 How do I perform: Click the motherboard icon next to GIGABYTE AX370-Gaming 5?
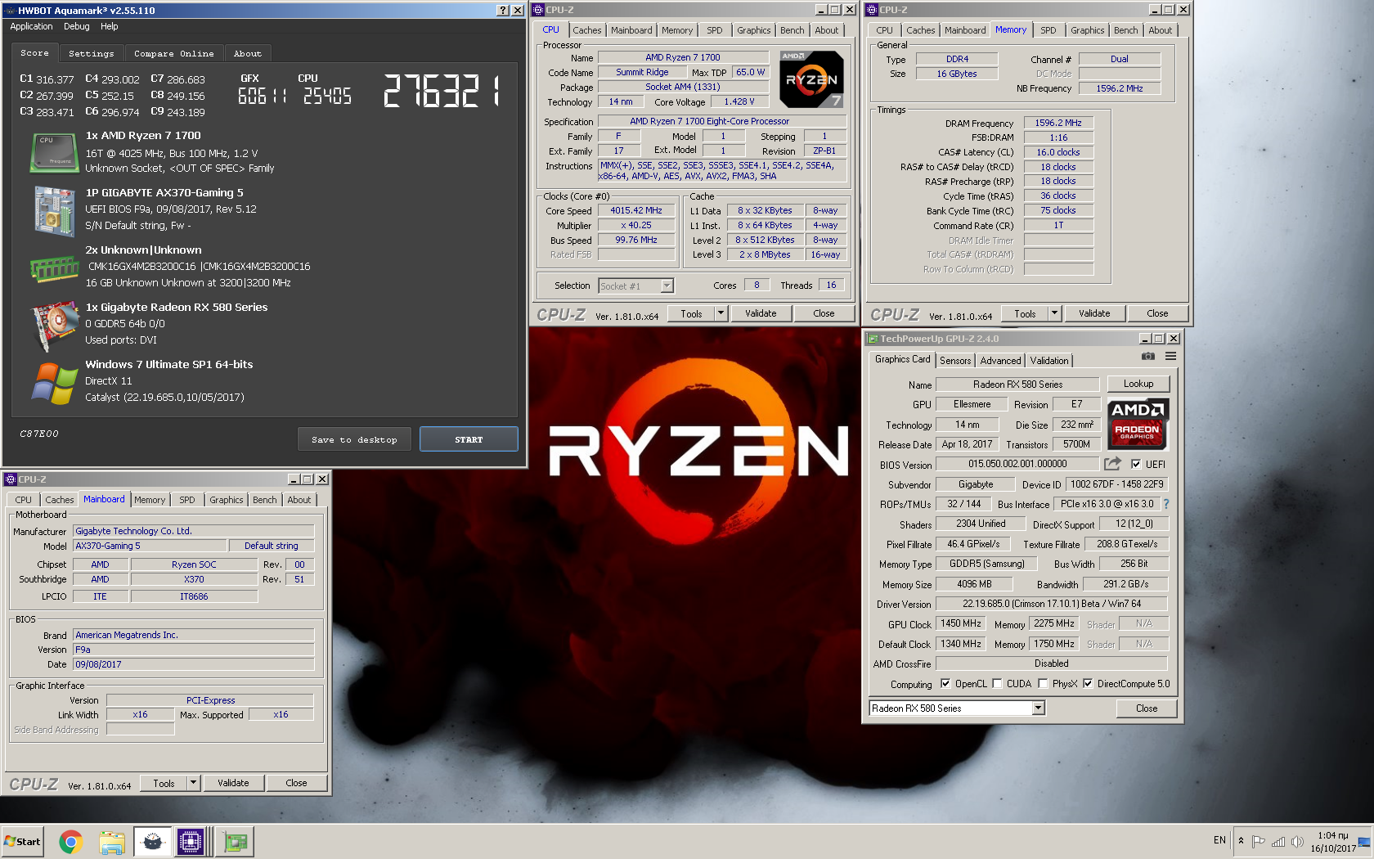coord(54,210)
